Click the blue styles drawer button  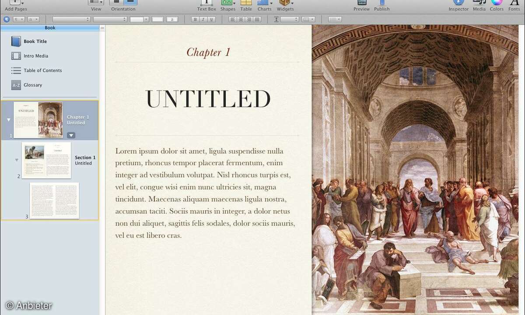[7, 19]
